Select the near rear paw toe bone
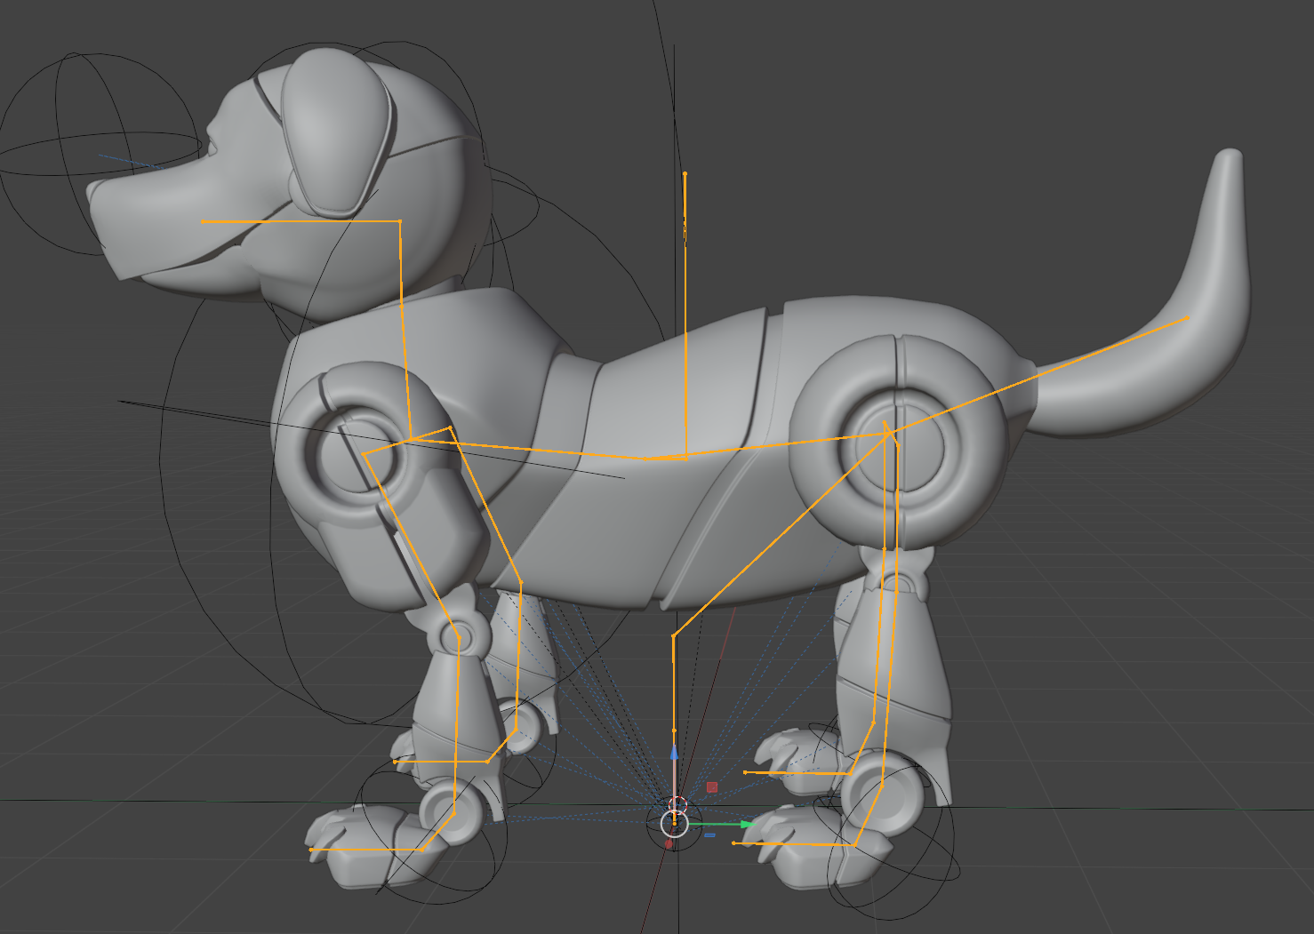The width and height of the screenshot is (1314, 934). [794, 844]
